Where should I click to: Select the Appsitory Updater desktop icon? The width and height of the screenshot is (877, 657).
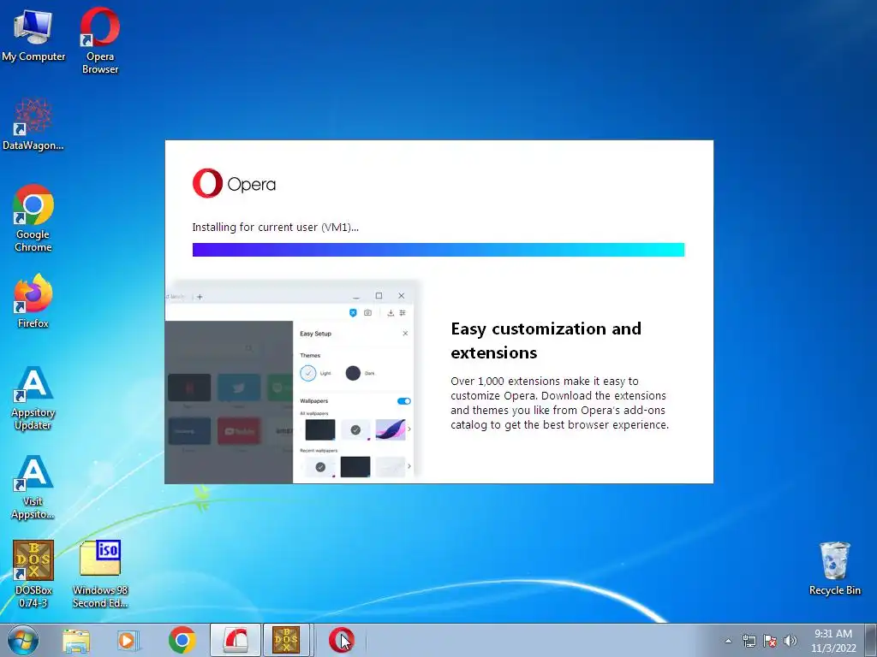(x=33, y=399)
